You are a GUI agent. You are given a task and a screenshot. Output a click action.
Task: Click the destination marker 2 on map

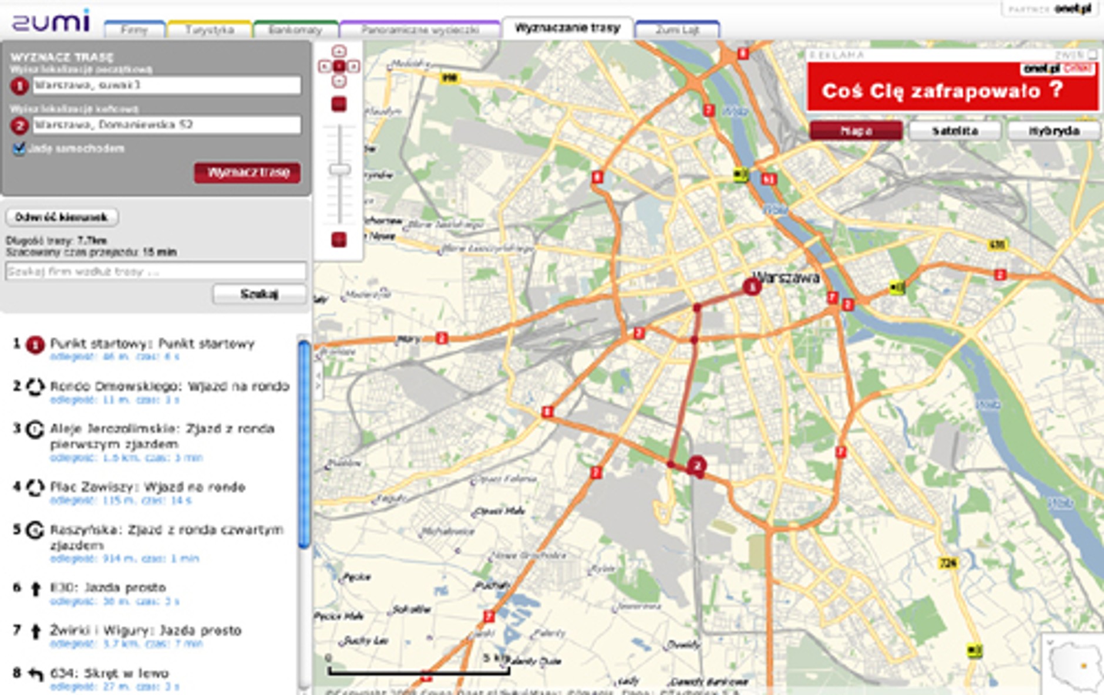(697, 466)
